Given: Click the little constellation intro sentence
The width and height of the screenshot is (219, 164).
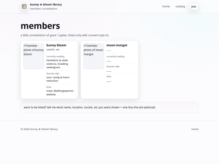Looking at the screenshot, I should [65, 35].
